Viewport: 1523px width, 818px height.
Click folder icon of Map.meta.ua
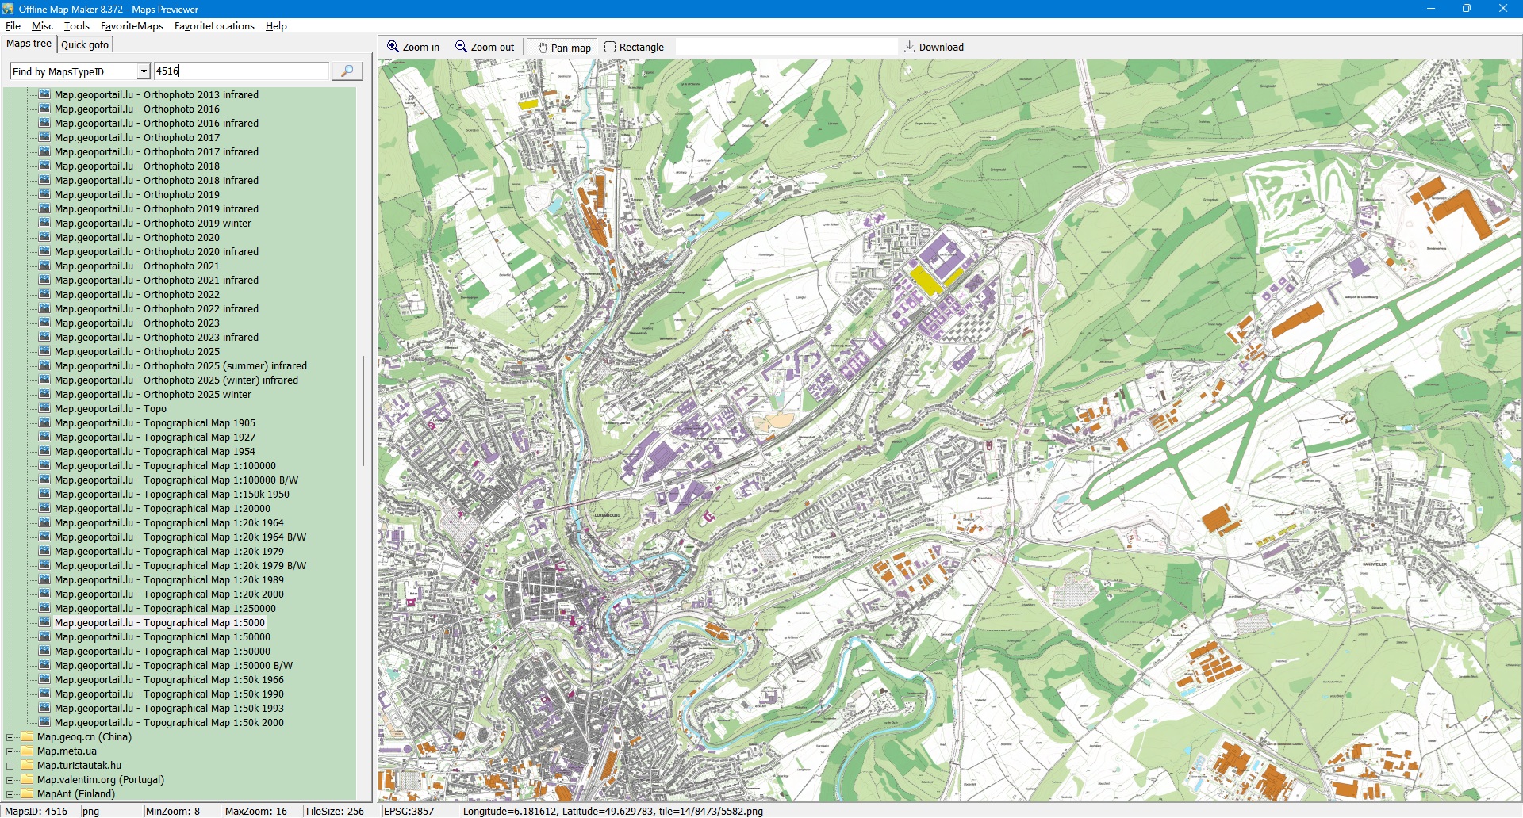[27, 751]
